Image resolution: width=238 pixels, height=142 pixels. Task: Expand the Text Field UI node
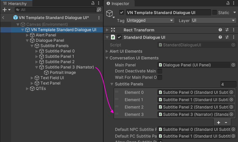pyautogui.click(x=32, y=78)
